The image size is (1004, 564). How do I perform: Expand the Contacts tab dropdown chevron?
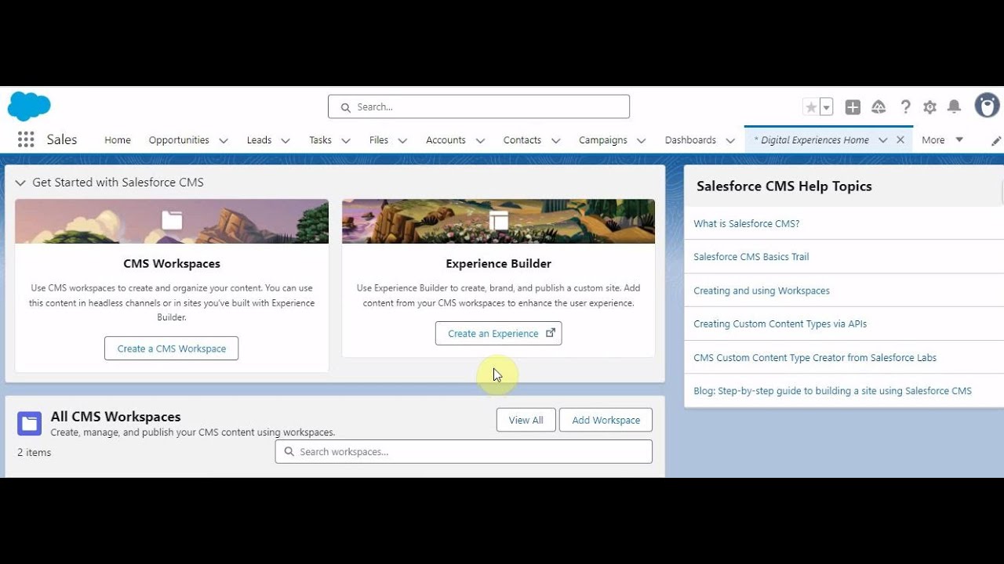coord(556,141)
